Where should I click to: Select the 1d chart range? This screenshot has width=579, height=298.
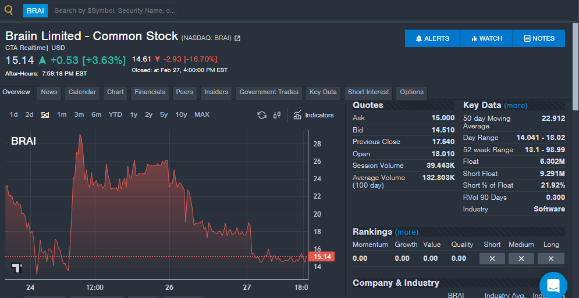coord(13,114)
